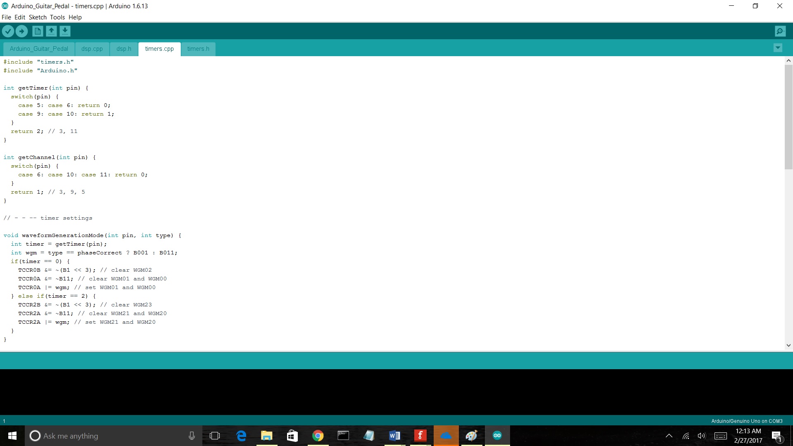
Task: Click the Upload arrow button
Action: (x=21, y=31)
